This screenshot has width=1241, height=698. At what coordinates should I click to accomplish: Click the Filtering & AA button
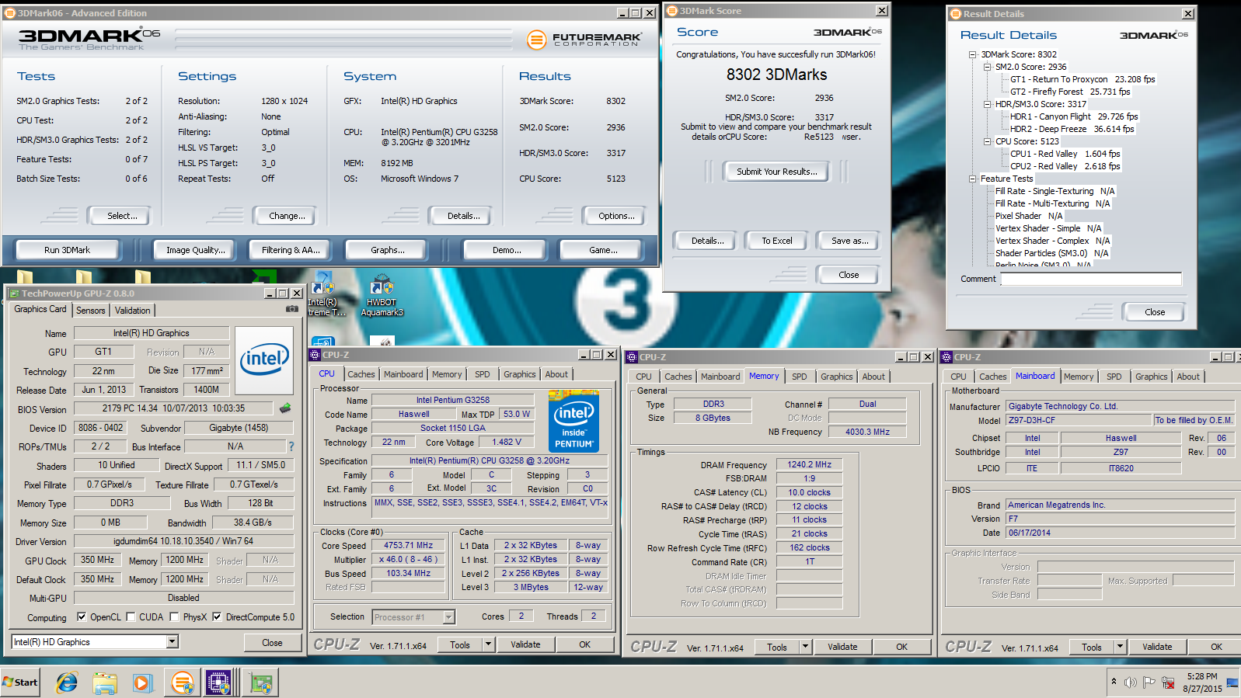pos(291,250)
